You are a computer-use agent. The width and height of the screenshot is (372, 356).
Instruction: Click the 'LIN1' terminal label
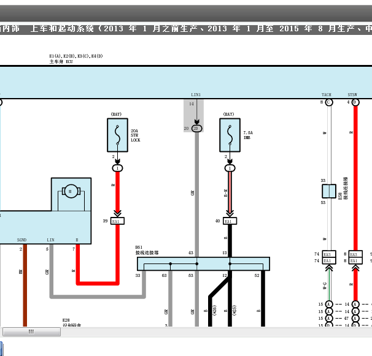[196, 95]
